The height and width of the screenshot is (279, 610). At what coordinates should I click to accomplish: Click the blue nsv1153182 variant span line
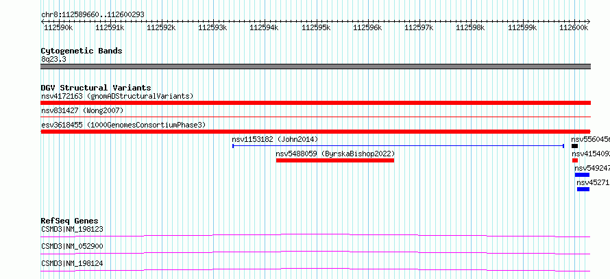[398, 146]
